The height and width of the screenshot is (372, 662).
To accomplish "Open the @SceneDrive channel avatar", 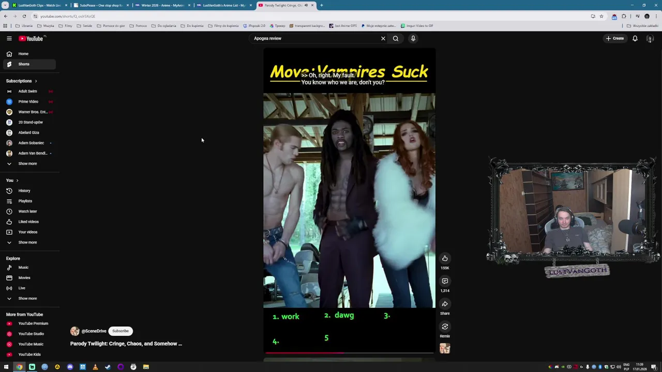I will 75,331.
